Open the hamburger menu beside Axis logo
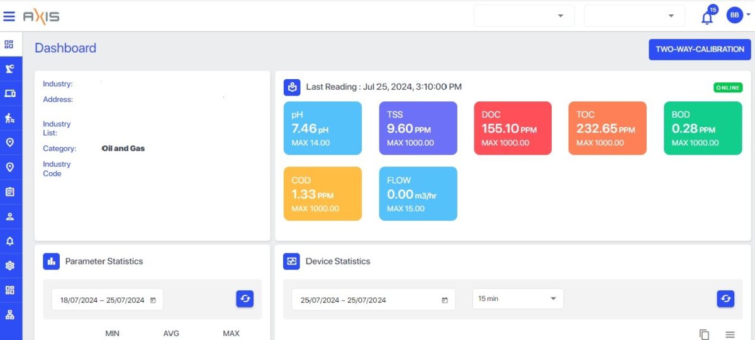 (9, 16)
